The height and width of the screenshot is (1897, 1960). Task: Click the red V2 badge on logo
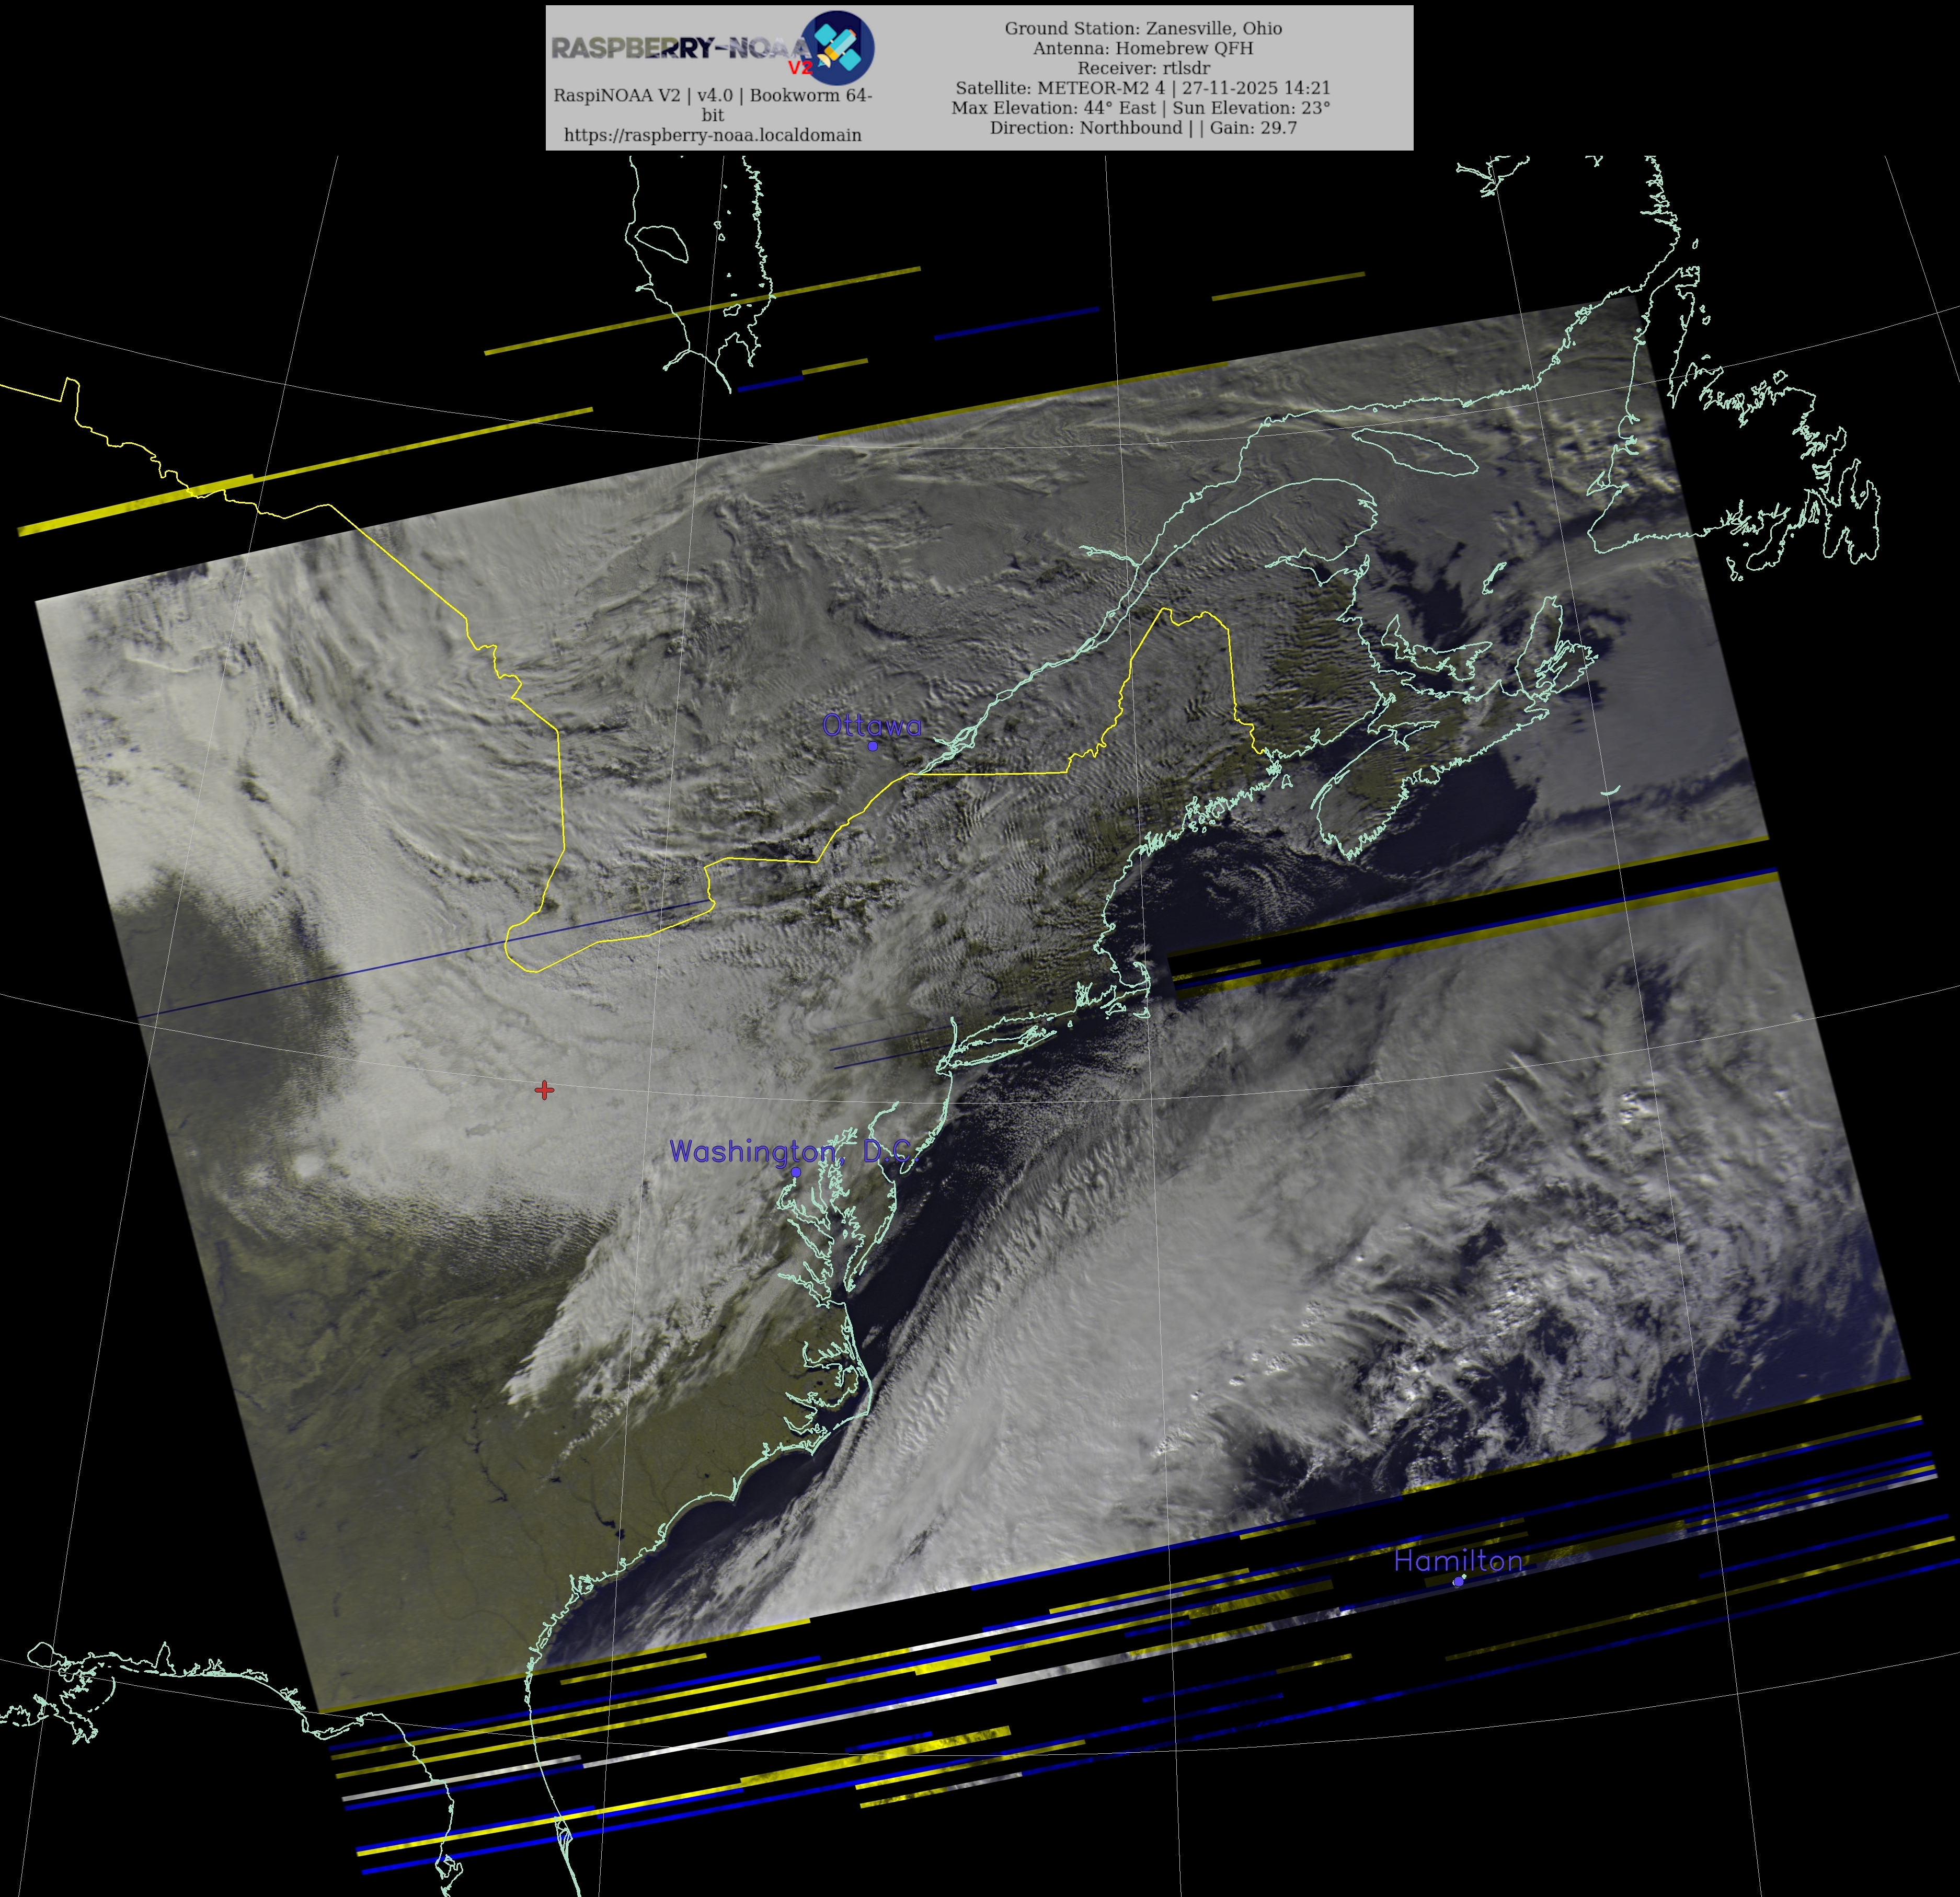click(800, 68)
